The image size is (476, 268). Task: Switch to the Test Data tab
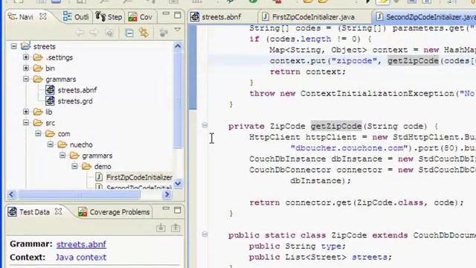28,211
